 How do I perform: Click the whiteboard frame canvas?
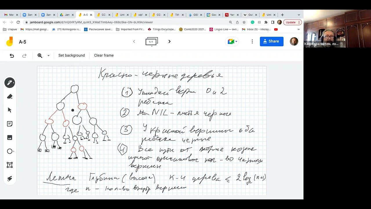click(152, 131)
